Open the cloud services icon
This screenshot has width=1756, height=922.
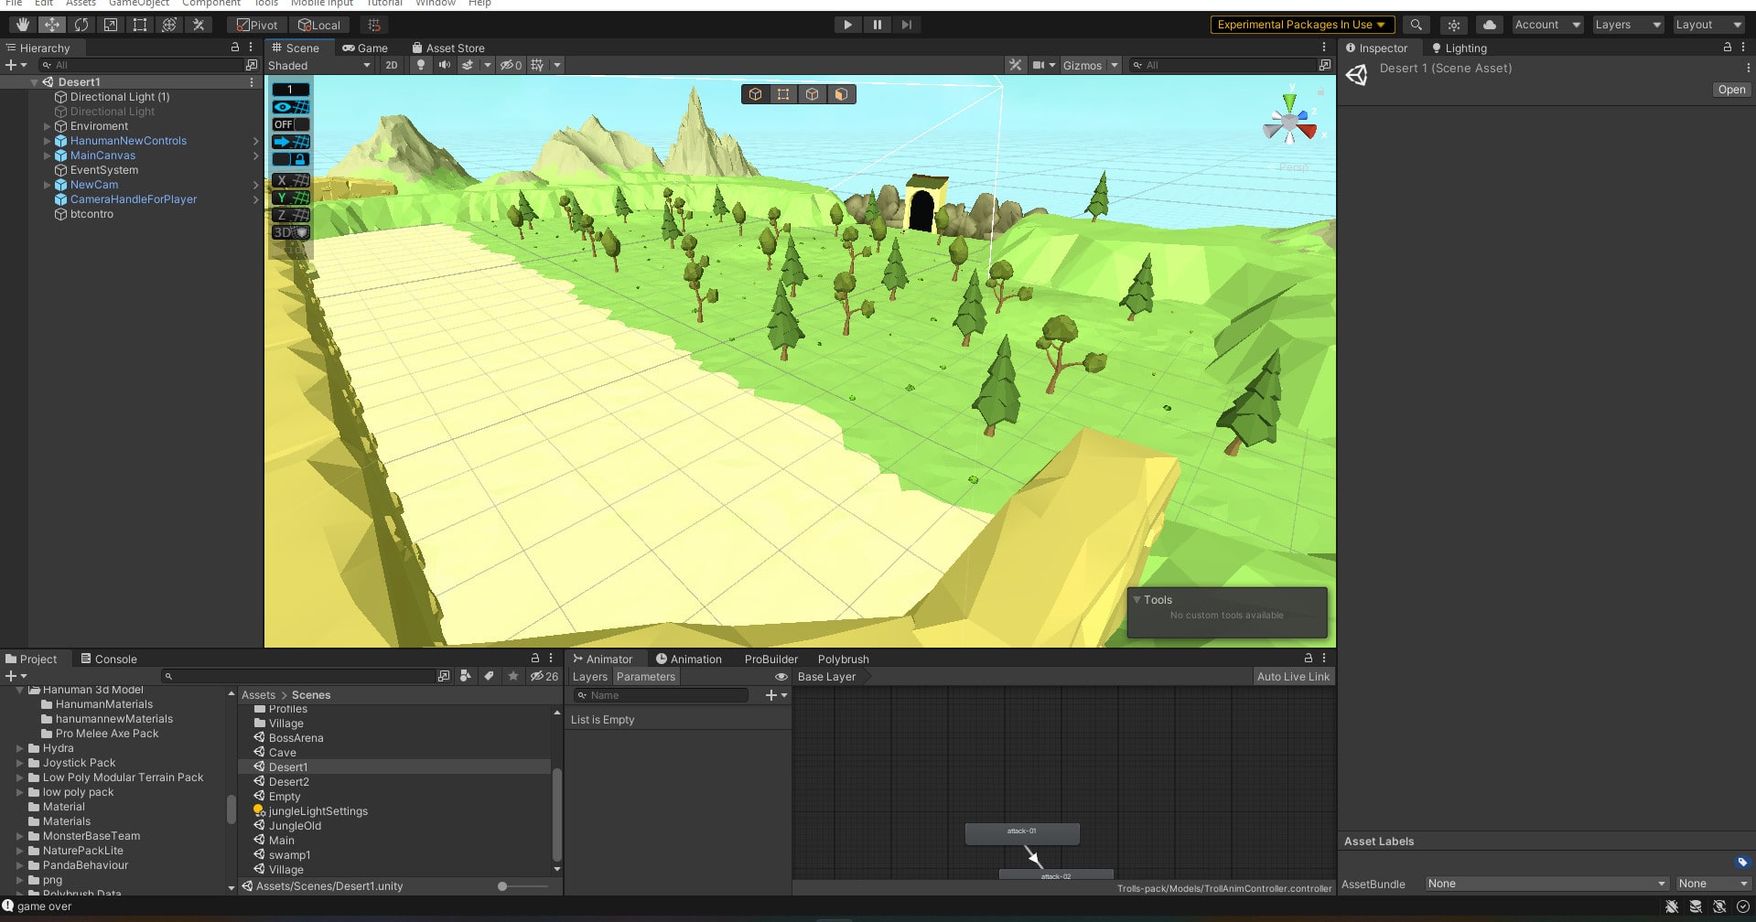tap(1490, 25)
